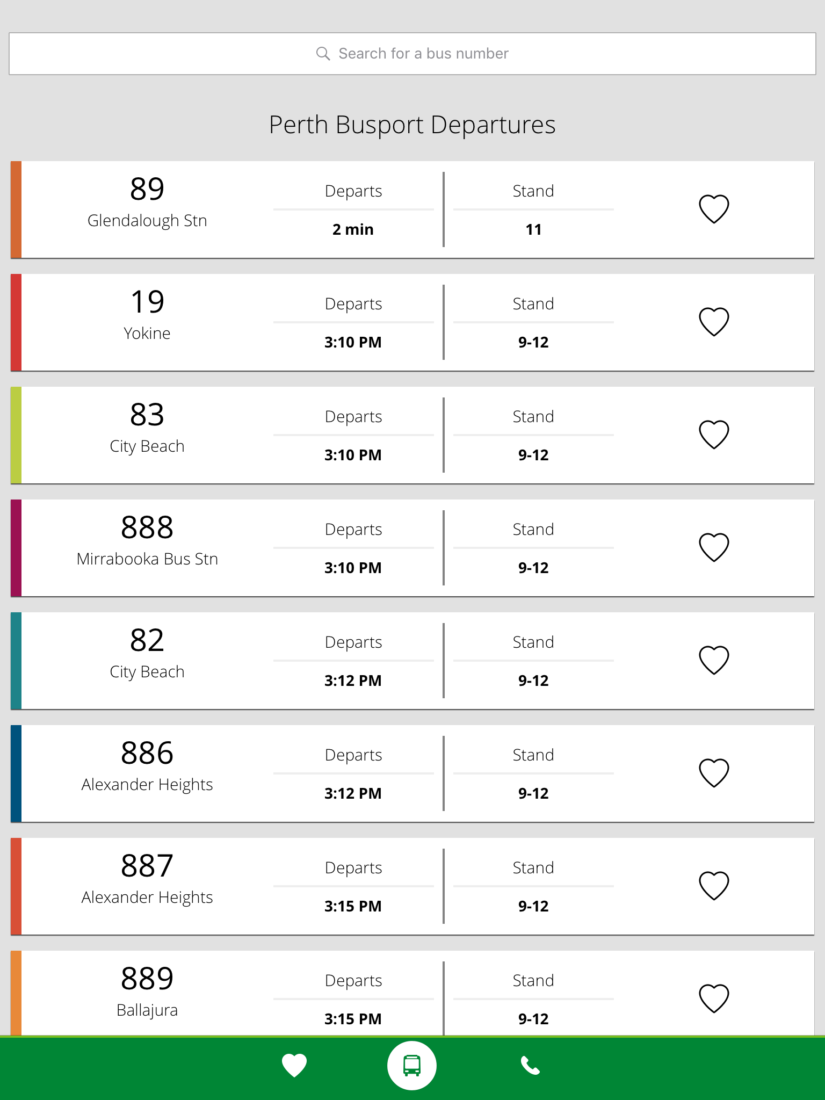Viewport: 825px width, 1100px height.
Task: Select stand 9-12 for route 887
Action: tap(533, 906)
